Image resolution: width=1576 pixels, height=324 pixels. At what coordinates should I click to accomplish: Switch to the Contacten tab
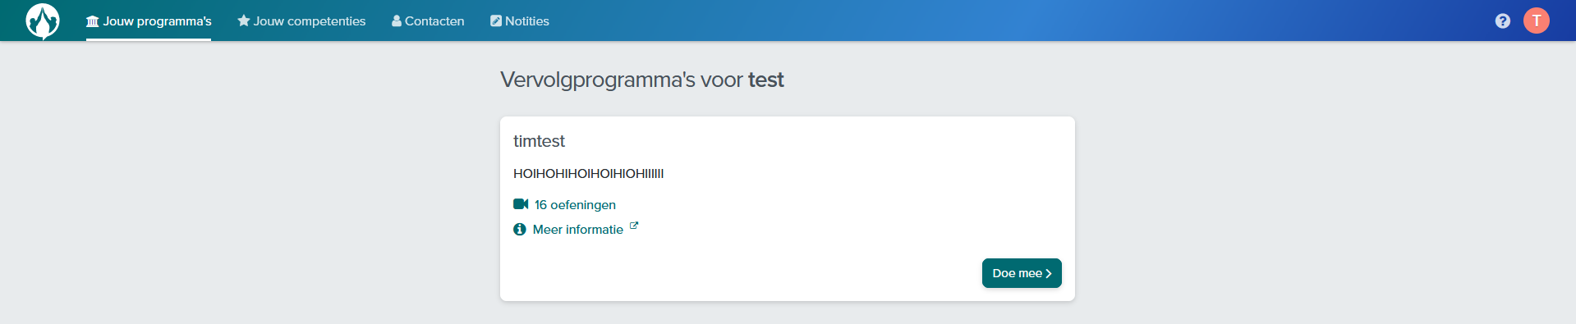point(428,21)
